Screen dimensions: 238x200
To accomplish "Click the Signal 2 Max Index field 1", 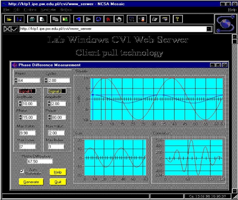I will click(56, 147).
